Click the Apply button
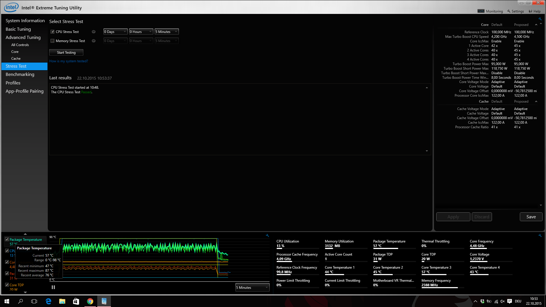This screenshot has width=546, height=307. coord(453,217)
